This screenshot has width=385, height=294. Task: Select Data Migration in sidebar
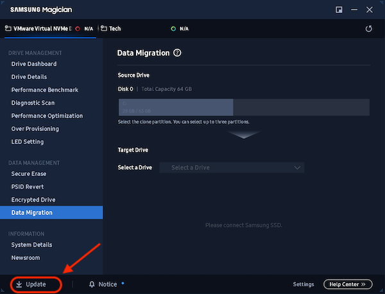coord(51,212)
